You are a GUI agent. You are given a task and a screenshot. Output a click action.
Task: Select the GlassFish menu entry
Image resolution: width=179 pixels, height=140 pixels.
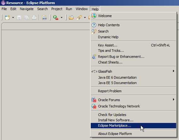[x=133, y=71]
